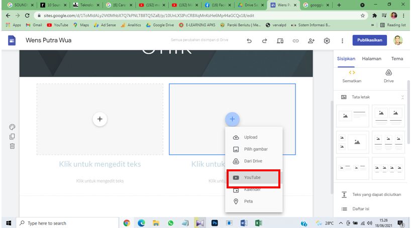Image resolution: width=411 pixels, height=228 pixels.
Task: Copy the published site link icon
Action: 295,41
